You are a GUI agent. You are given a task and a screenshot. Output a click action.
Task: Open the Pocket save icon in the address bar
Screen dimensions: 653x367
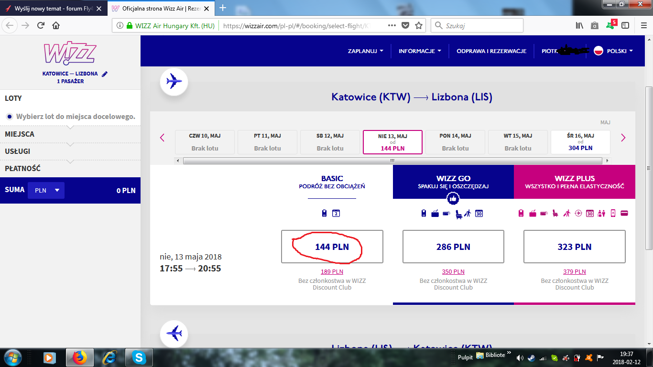pyautogui.click(x=405, y=26)
